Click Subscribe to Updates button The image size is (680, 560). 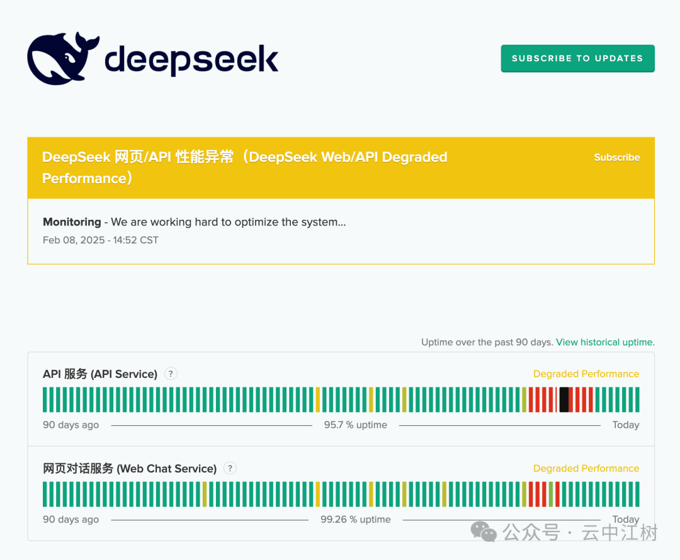click(577, 58)
